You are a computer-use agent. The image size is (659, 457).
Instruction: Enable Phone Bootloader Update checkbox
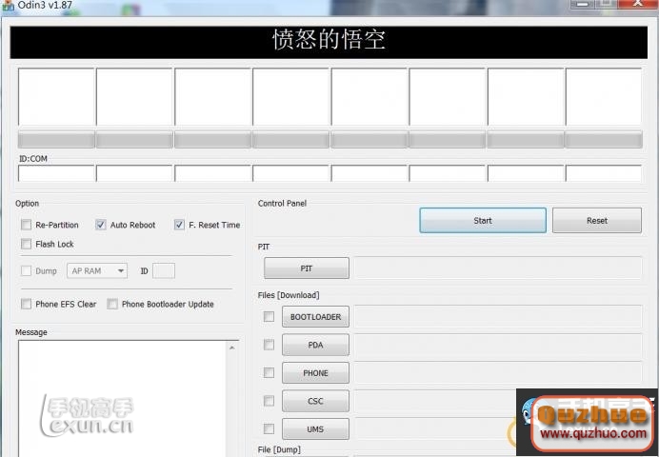click(112, 304)
